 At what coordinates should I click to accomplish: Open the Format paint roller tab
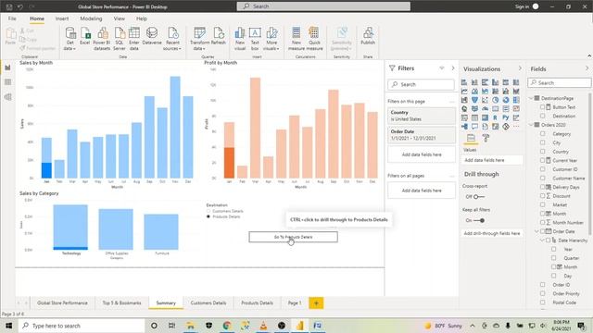[486, 138]
